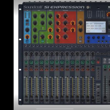This screenshot has height=110, width=110.
Task: Click the bottom-left knob in green gate section
Action: tap(35, 37)
